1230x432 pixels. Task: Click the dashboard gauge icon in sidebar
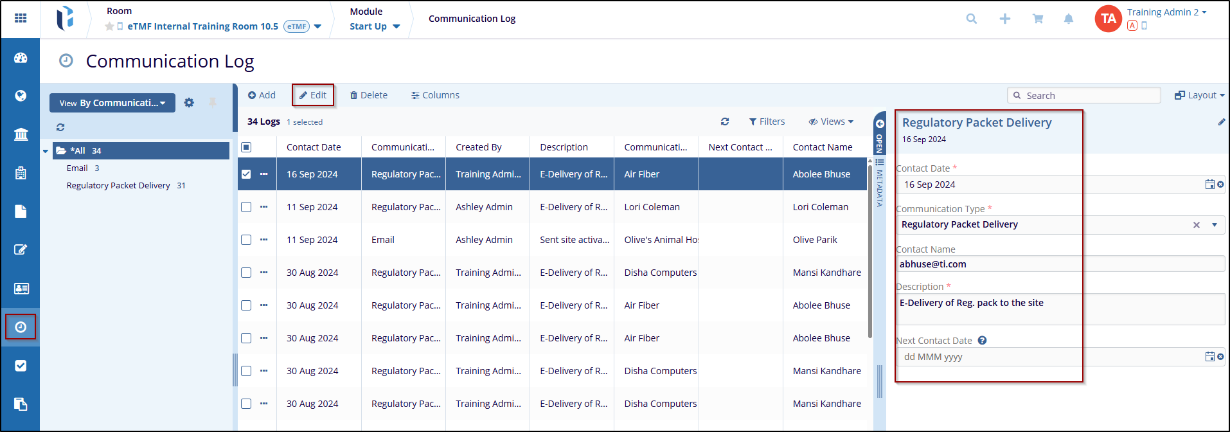21,58
